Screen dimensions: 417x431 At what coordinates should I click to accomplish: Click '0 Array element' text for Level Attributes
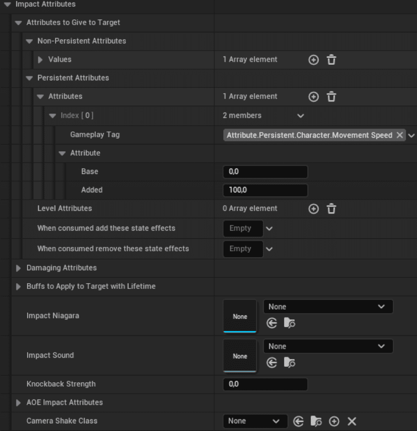pos(250,208)
